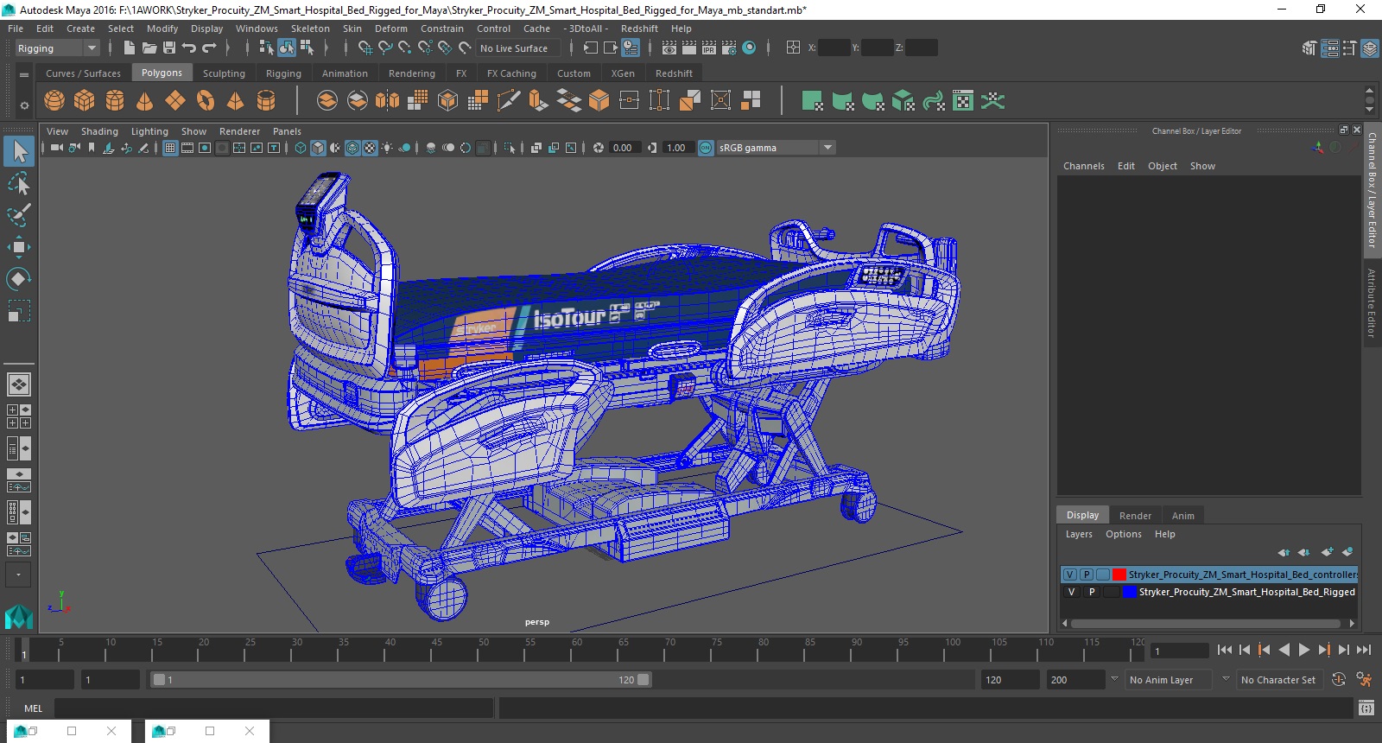1382x743 pixels.
Task: Activate the Lasso select tool
Action: [x=19, y=183]
